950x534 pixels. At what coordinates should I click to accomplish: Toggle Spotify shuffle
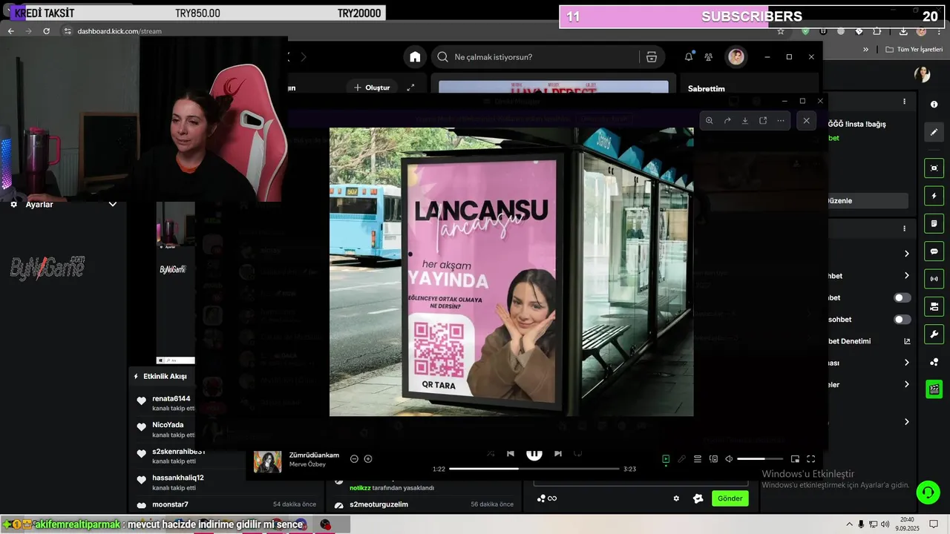[x=491, y=454]
